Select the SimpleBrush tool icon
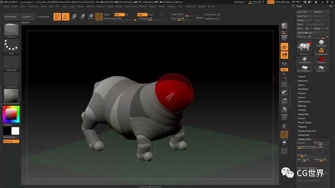Image resolution: width=335 pixels, height=188 pixels. point(321,52)
